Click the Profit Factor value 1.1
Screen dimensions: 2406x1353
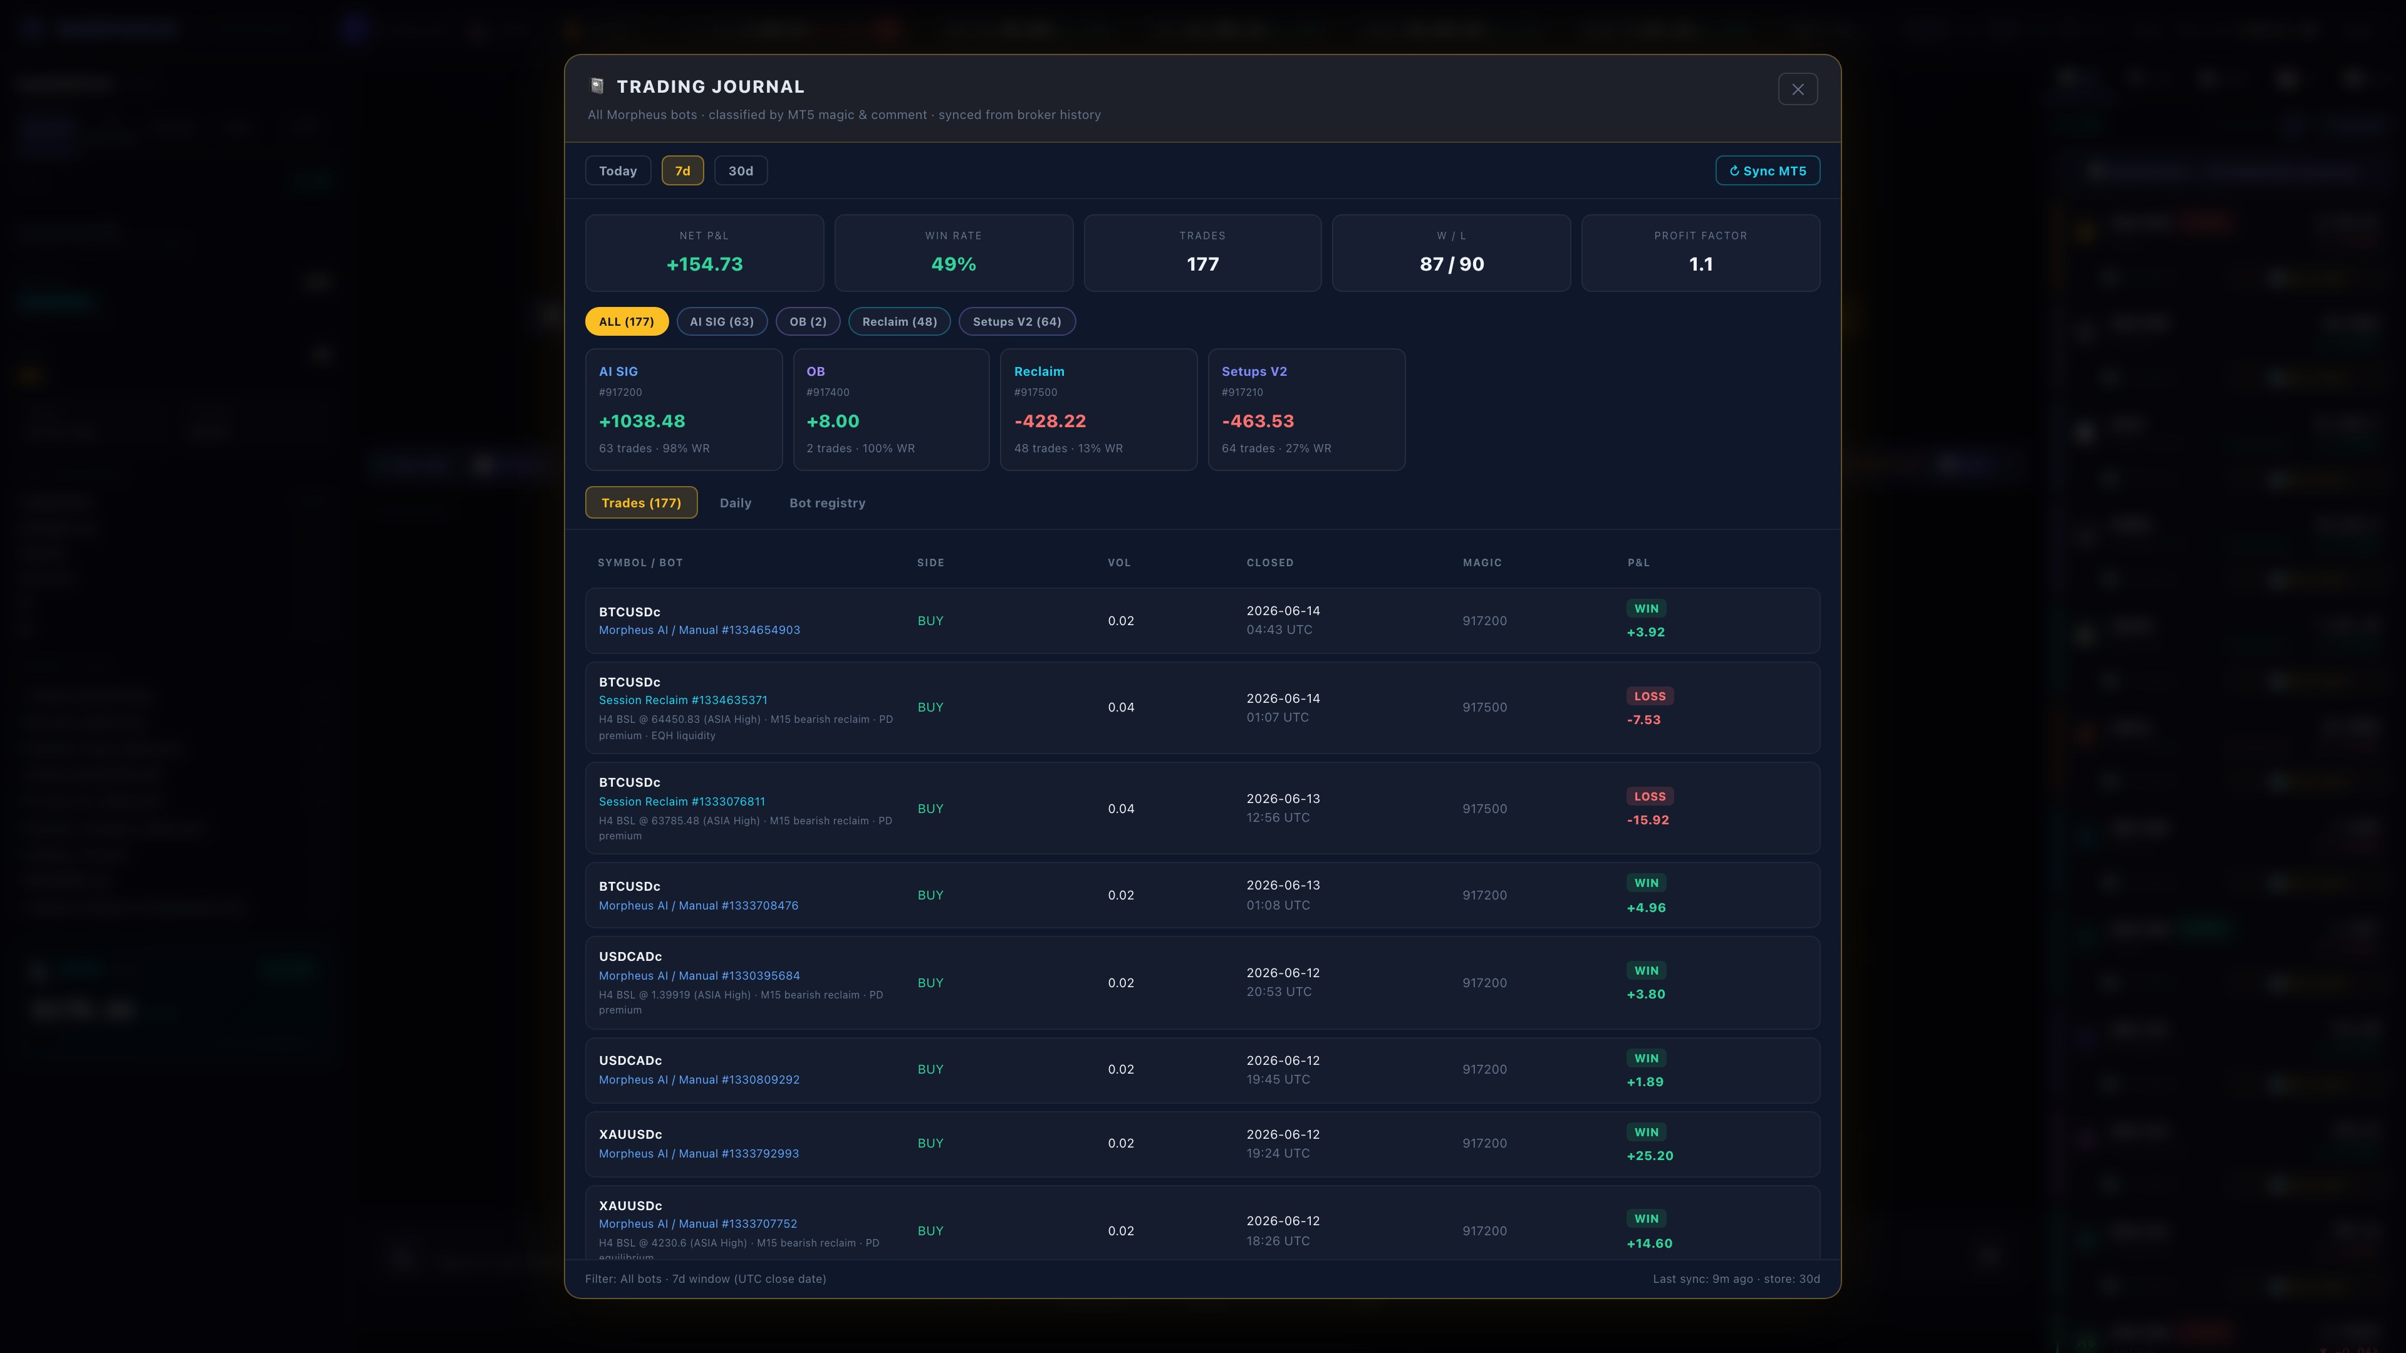tap(1701, 264)
